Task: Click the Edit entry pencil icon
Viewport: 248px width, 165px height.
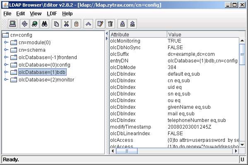Action: 100,24
